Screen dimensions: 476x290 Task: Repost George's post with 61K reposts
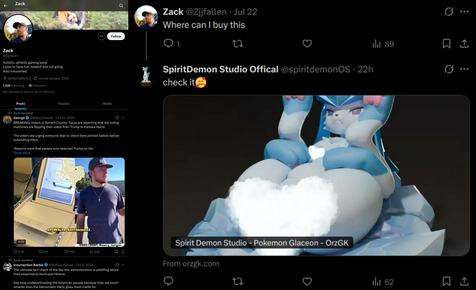pyautogui.click(x=44, y=252)
